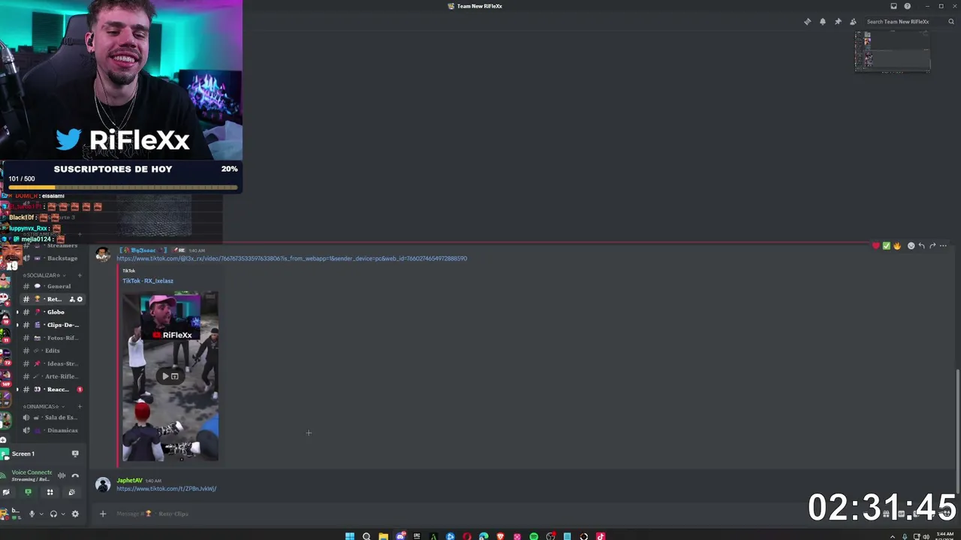Join the Dinamicas voice channel
Screen dimensions: 961x540
coord(53,430)
